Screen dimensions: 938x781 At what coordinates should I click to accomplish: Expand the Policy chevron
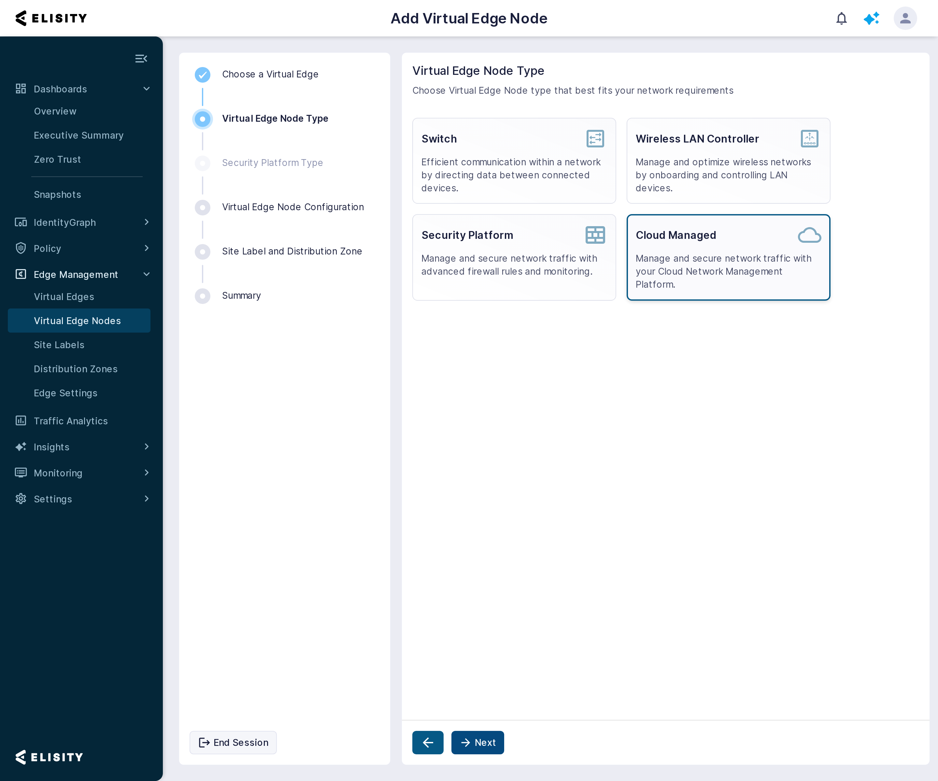pos(147,248)
